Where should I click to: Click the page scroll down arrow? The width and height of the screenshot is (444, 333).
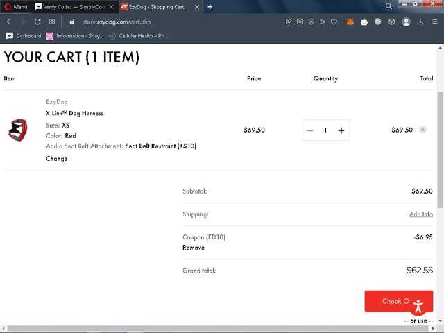tap(441, 321)
